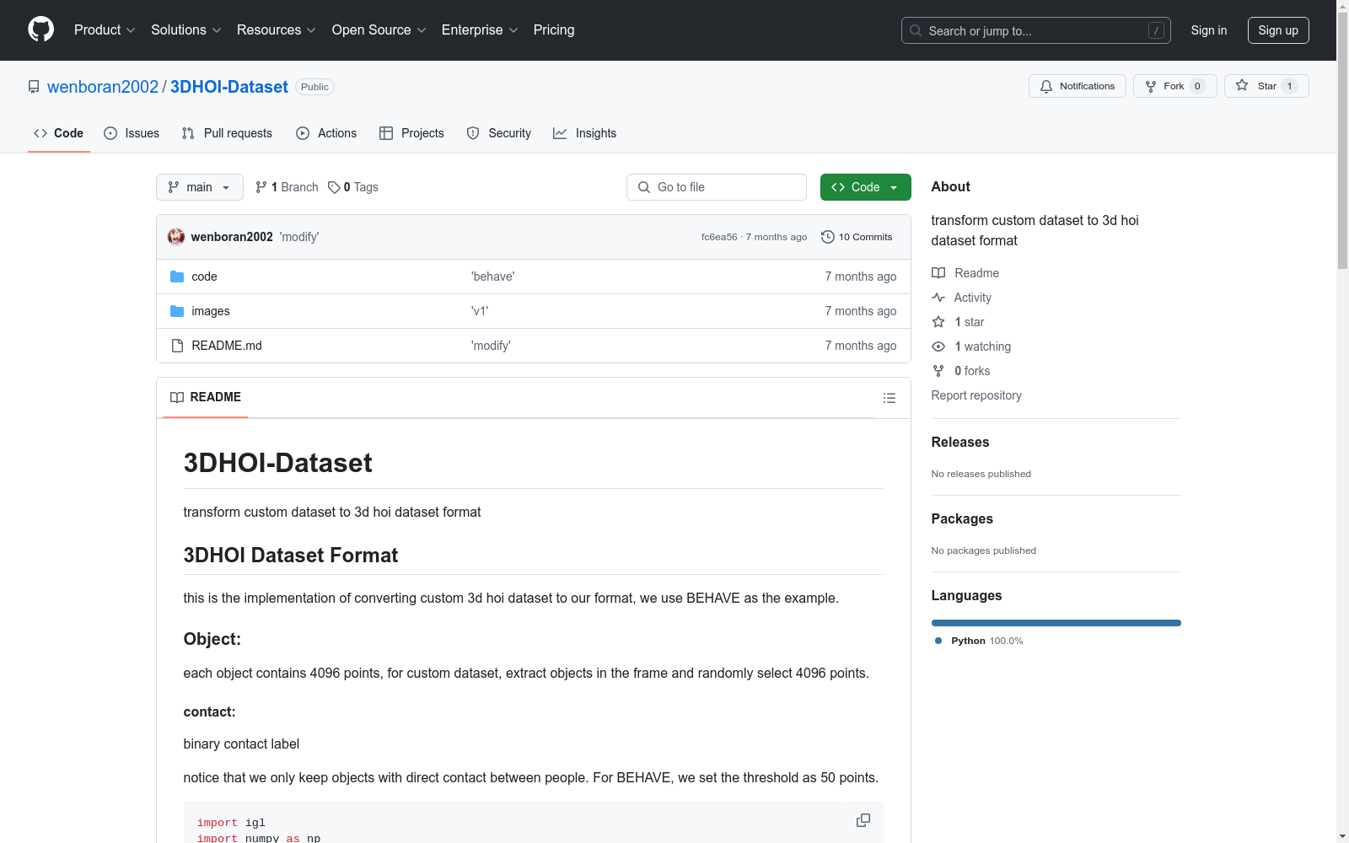
Task: Open the Activity link
Action: pos(962,298)
